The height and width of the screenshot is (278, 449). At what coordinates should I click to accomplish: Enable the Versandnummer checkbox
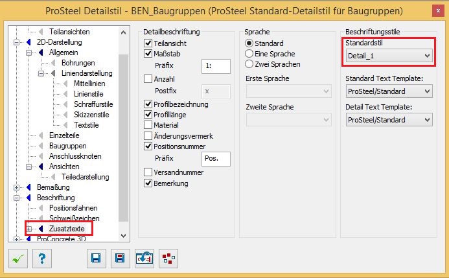(x=148, y=172)
